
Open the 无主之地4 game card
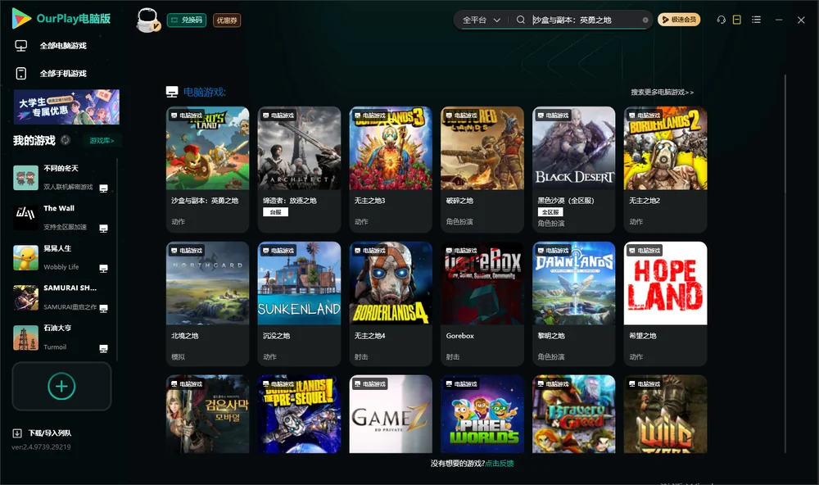click(391, 304)
